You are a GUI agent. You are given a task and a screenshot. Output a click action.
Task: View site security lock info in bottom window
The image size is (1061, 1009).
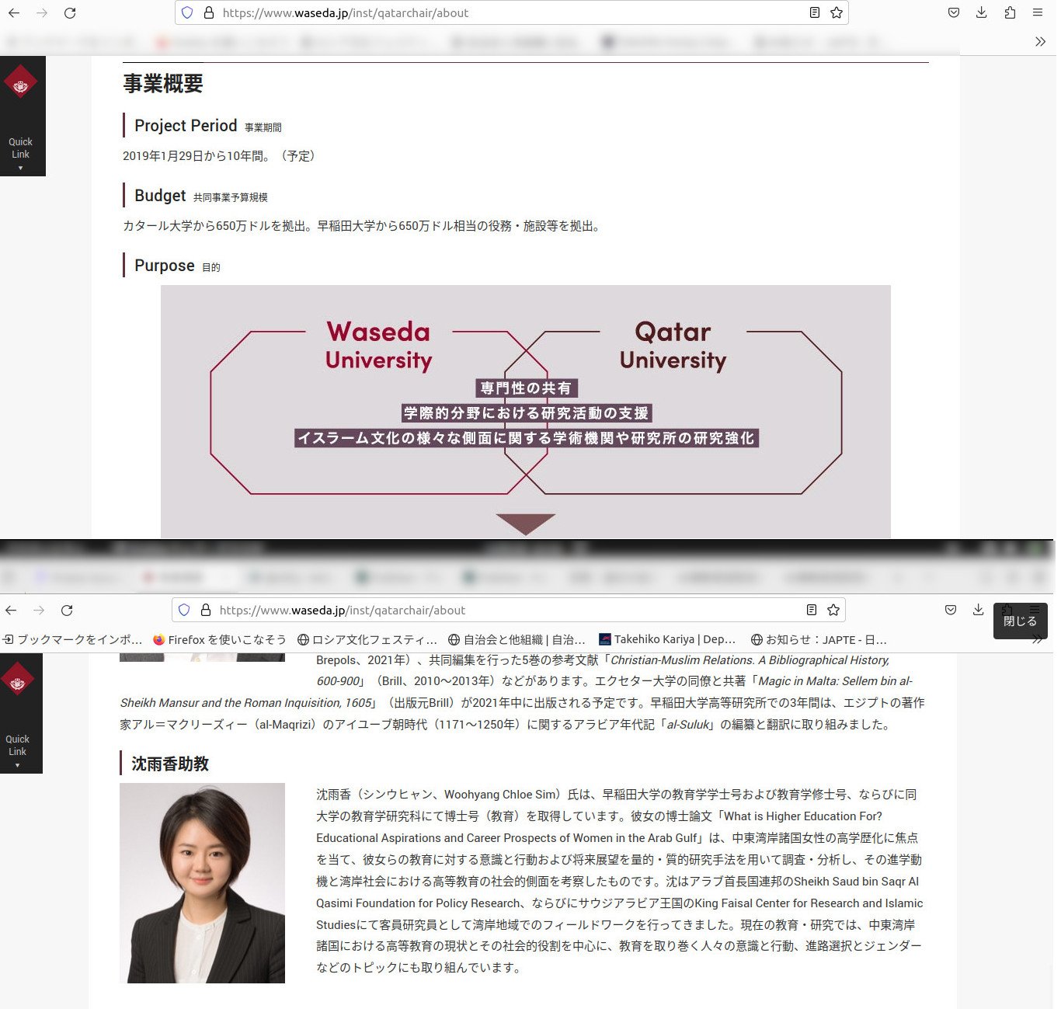click(x=205, y=610)
